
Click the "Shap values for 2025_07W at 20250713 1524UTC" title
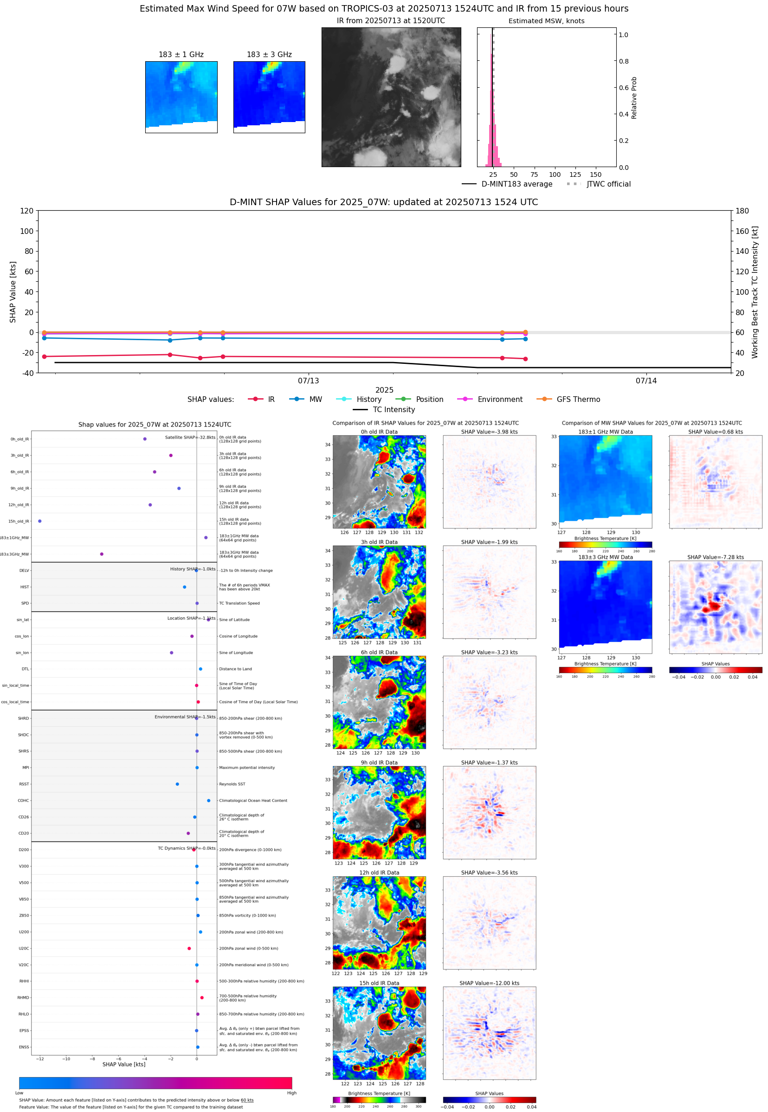pyautogui.click(x=155, y=424)
